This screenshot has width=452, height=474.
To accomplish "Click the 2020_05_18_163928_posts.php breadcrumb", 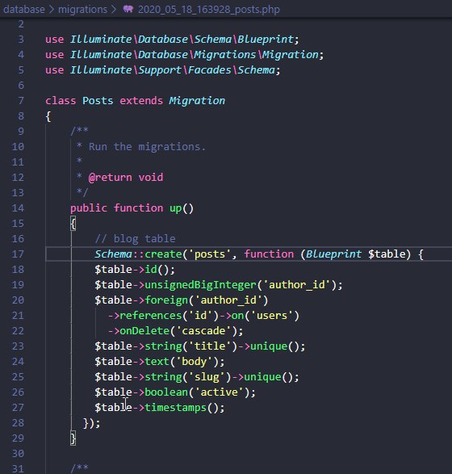I will (209, 10).
